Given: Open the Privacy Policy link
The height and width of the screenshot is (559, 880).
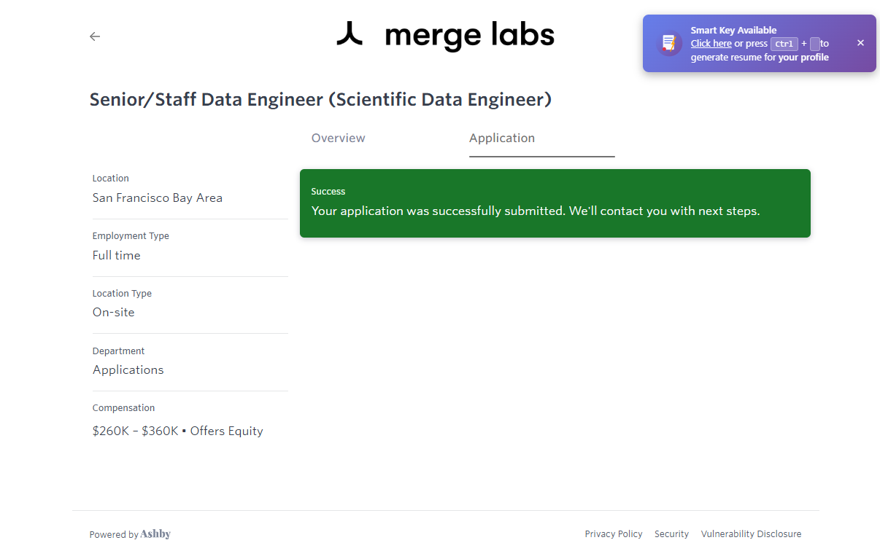Looking at the screenshot, I should [614, 534].
